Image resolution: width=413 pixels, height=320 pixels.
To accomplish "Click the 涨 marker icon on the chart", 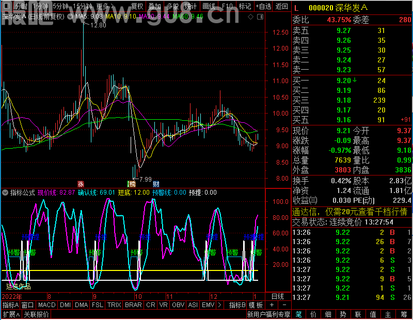I will (x=81, y=184).
